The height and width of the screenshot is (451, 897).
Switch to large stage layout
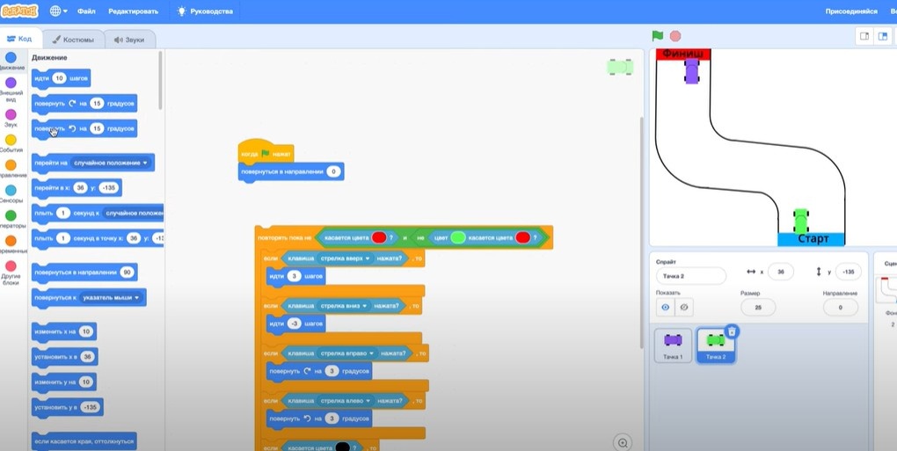tap(883, 36)
